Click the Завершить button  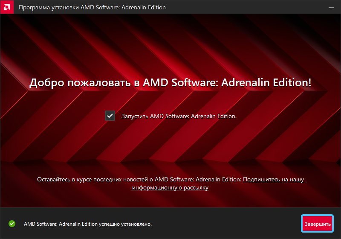[317, 224]
